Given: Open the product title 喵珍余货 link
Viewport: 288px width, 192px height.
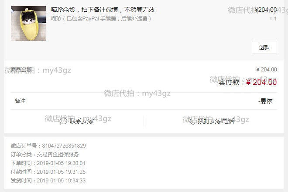Looking at the screenshot, I should point(103,10).
